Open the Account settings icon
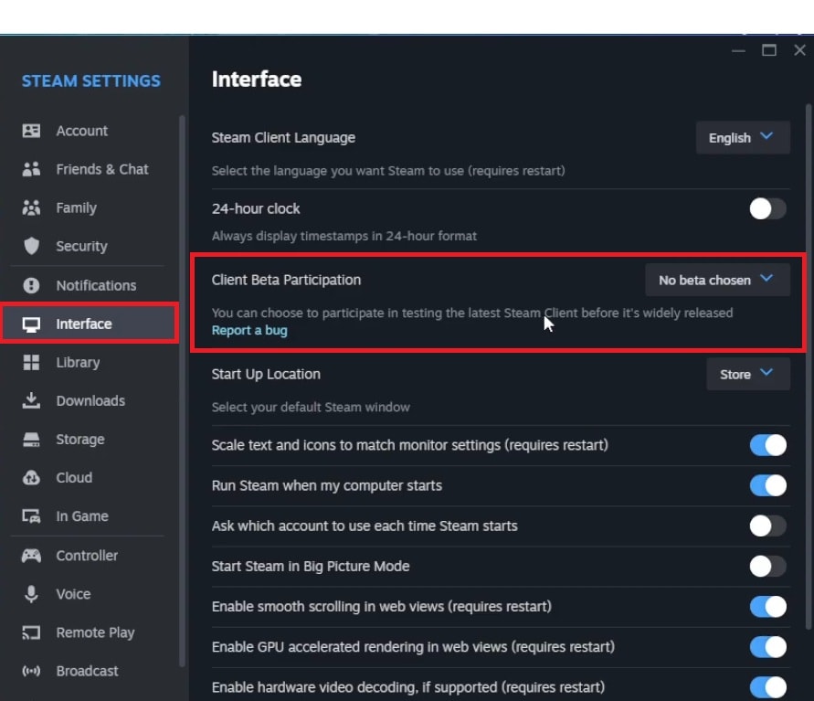Viewport: 814px width, 701px height. point(32,131)
